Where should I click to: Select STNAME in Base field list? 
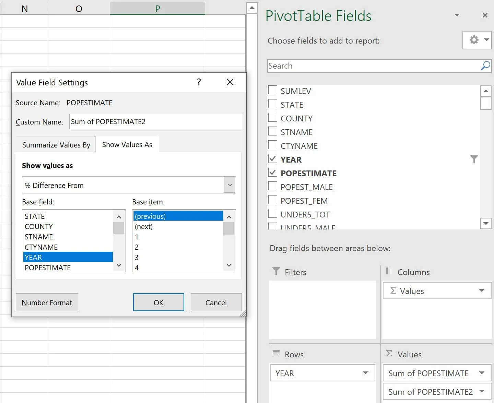68,237
